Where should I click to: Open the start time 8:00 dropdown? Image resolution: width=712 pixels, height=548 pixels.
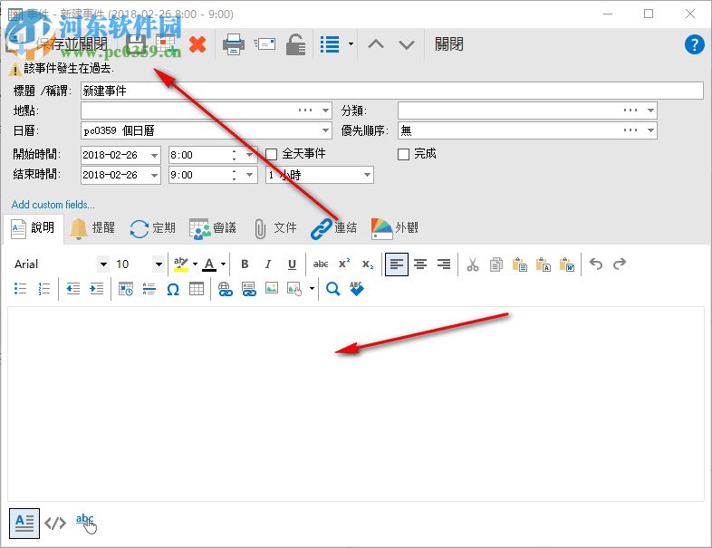pyautogui.click(x=249, y=155)
